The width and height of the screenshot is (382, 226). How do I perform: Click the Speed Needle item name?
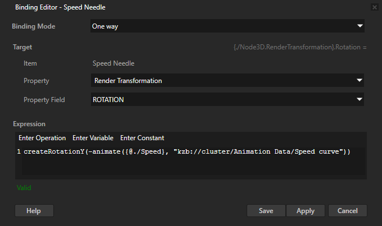tap(113, 64)
